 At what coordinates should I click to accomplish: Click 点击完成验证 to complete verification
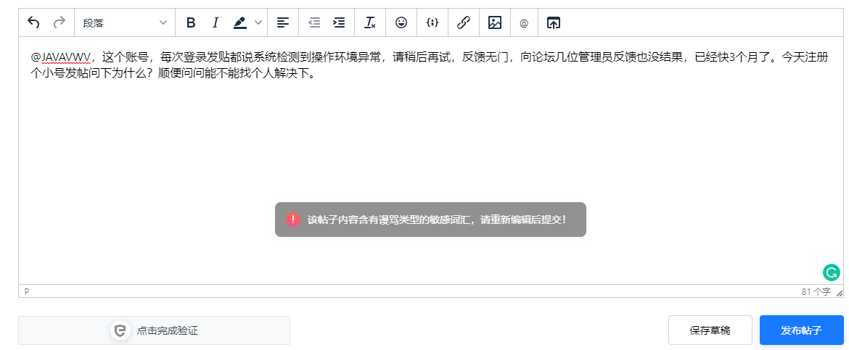(x=155, y=330)
